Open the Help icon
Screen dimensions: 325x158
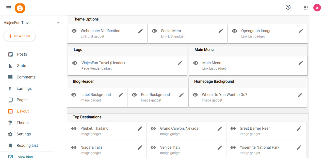click(x=288, y=7)
